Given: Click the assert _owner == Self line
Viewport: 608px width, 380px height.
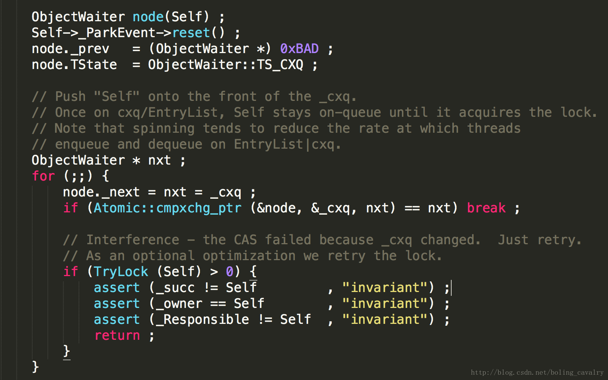Looking at the screenshot, I should coord(272,303).
